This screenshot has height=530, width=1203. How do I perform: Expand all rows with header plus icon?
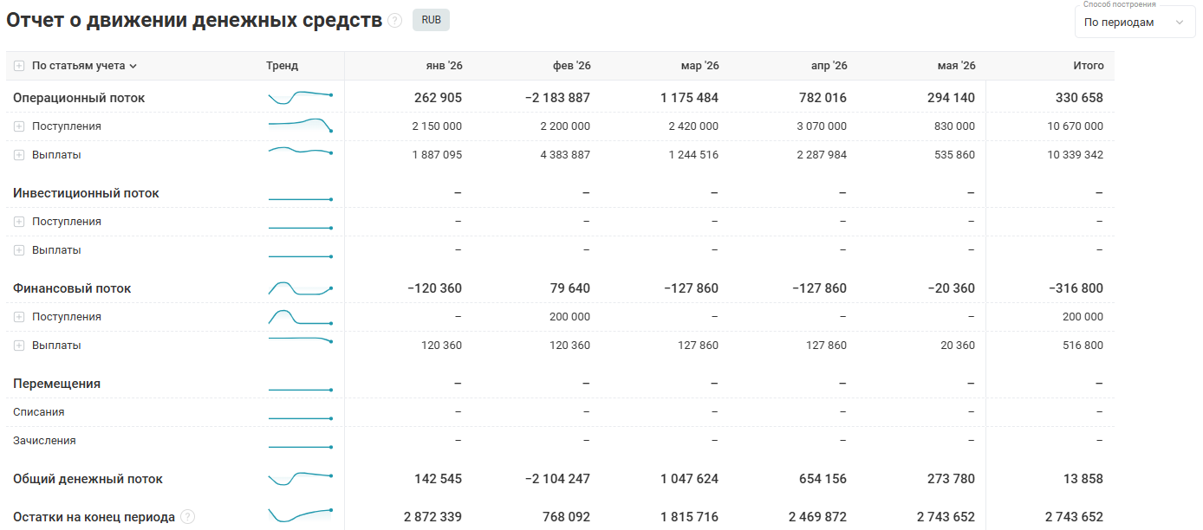coord(19,66)
